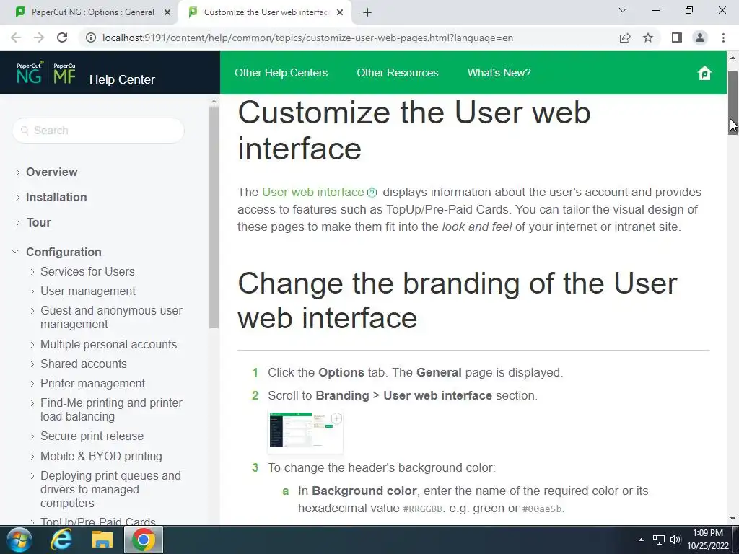Close the PaperCut NG Options tab
739x554 pixels.
[x=167, y=12]
